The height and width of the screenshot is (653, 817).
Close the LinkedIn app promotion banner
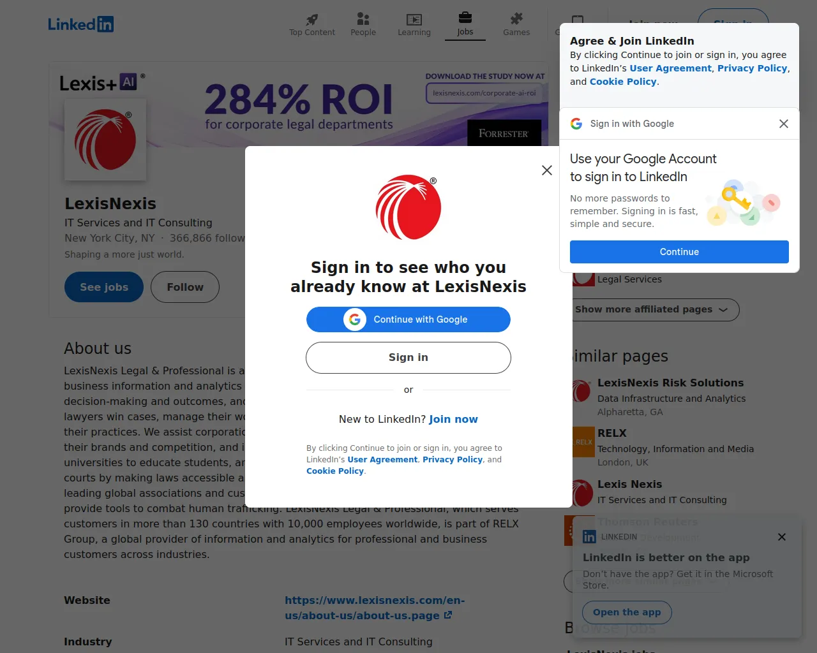pyautogui.click(x=782, y=537)
